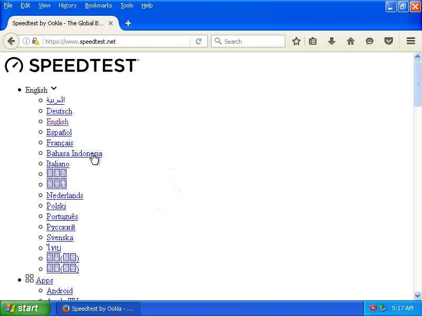Choose the English language link
The width and height of the screenshot is (422, 316).
coord(57,122)
